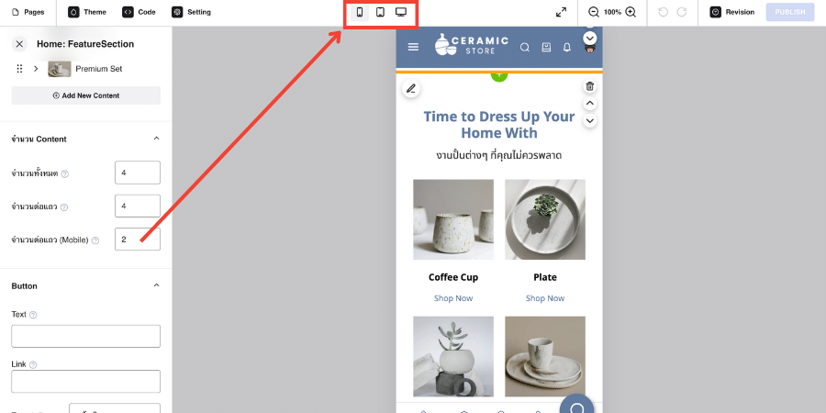Image resolution: width=826 pixels, height=413 pixels.
Task: Switch to desktop device preview
Action: (401, 12)
